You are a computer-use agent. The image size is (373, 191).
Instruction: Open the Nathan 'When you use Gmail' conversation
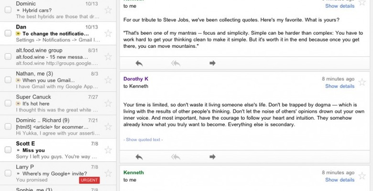click(x=58, y=80)
